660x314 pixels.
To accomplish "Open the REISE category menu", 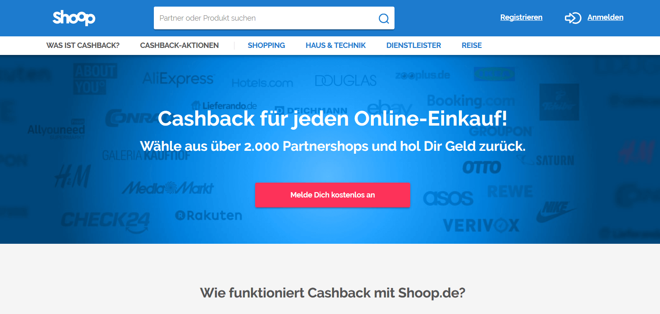I will tap(471, 45).
